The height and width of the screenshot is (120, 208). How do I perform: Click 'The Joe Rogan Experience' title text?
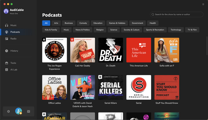tap(55, 67)
